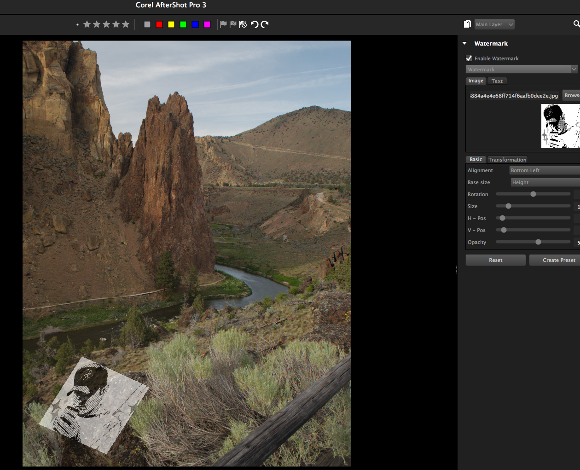580x470 pixels.
Task: Click the Create Preset button
Action: [x=558, y=260]
